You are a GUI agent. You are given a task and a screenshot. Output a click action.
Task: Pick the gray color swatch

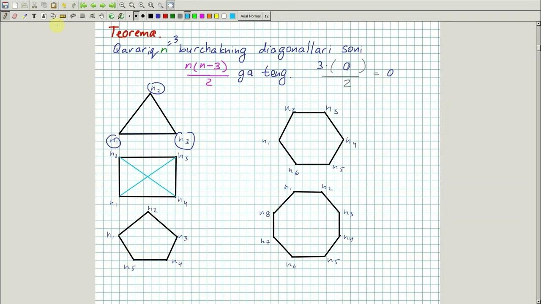click(180, 16)
